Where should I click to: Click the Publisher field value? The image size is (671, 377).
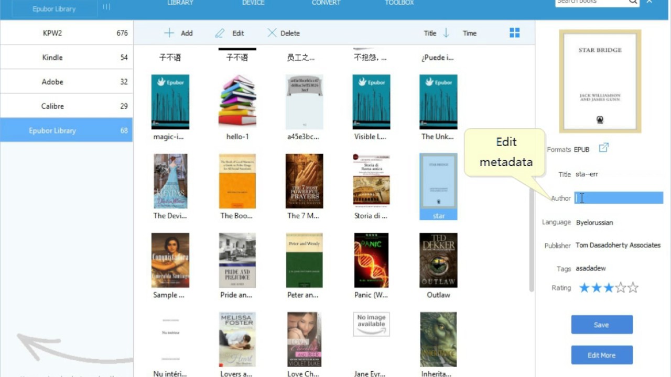point(619,245)
